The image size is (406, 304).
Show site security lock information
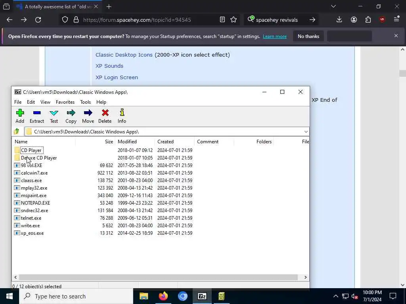pos(76,20)
